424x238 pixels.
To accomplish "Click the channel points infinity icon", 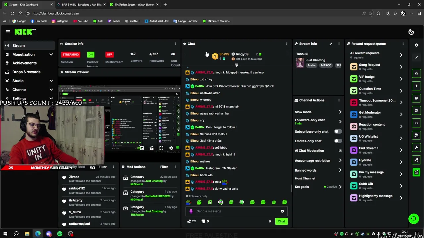I will (x=192, y=221).
